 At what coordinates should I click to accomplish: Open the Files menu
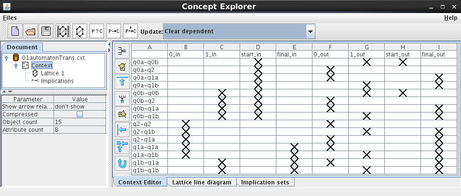click(10, 18)
